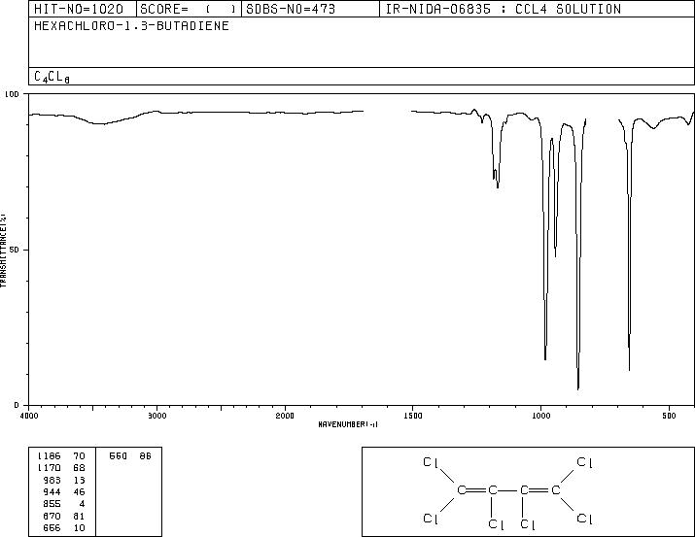
Task: Click the deepest spectrum peak near 855
Action: (x=578, y=387)
